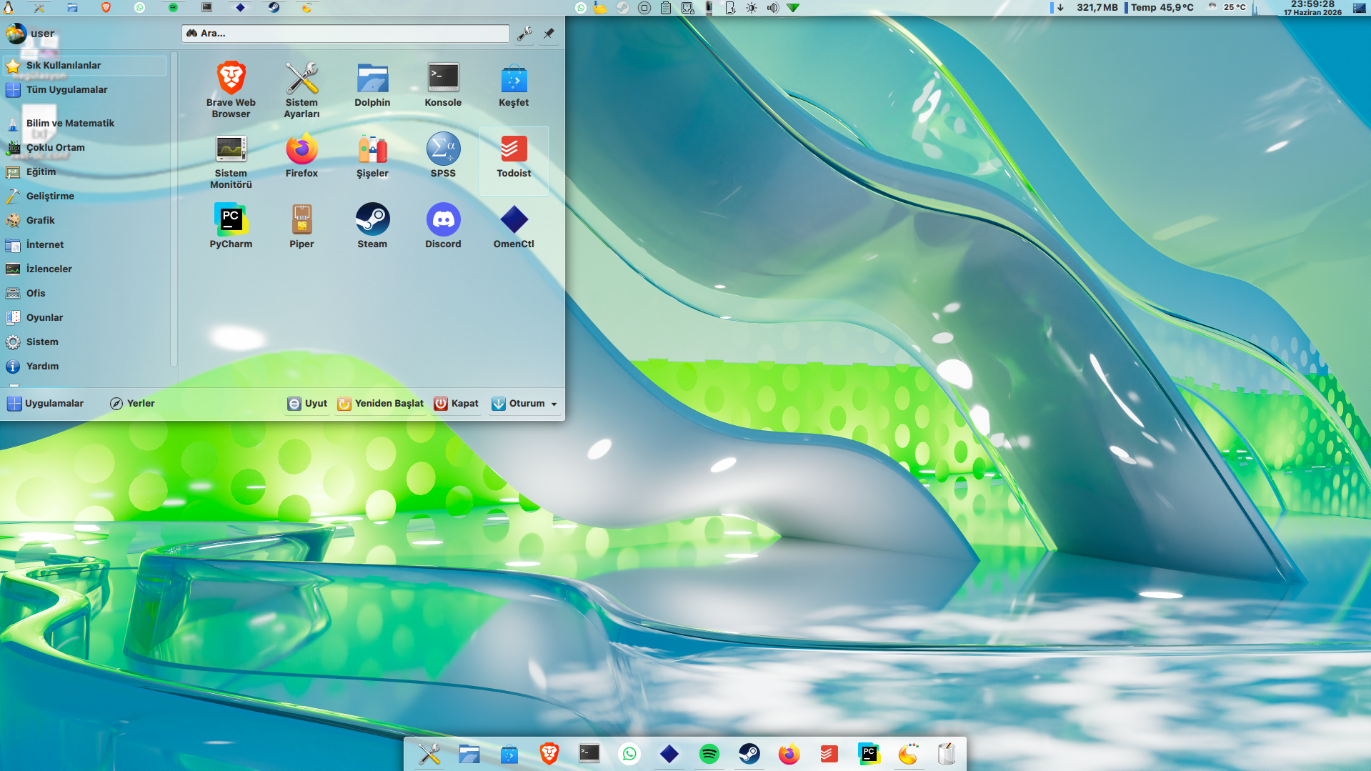Open Çoklu Ortam category
The height and width of the screenshot is (771, 1371).
85,148
